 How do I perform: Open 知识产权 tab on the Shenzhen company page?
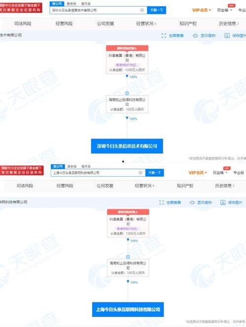[188, 24]
